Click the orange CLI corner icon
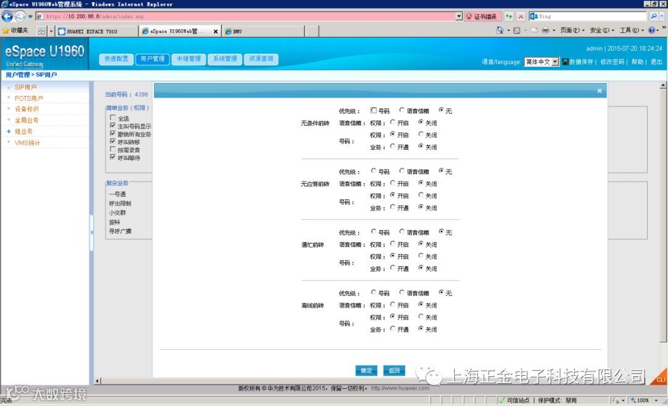 [659, 378]
